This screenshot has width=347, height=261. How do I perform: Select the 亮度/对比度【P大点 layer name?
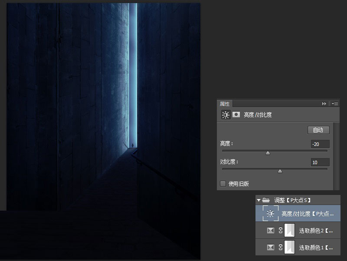(x=308, y=214)
